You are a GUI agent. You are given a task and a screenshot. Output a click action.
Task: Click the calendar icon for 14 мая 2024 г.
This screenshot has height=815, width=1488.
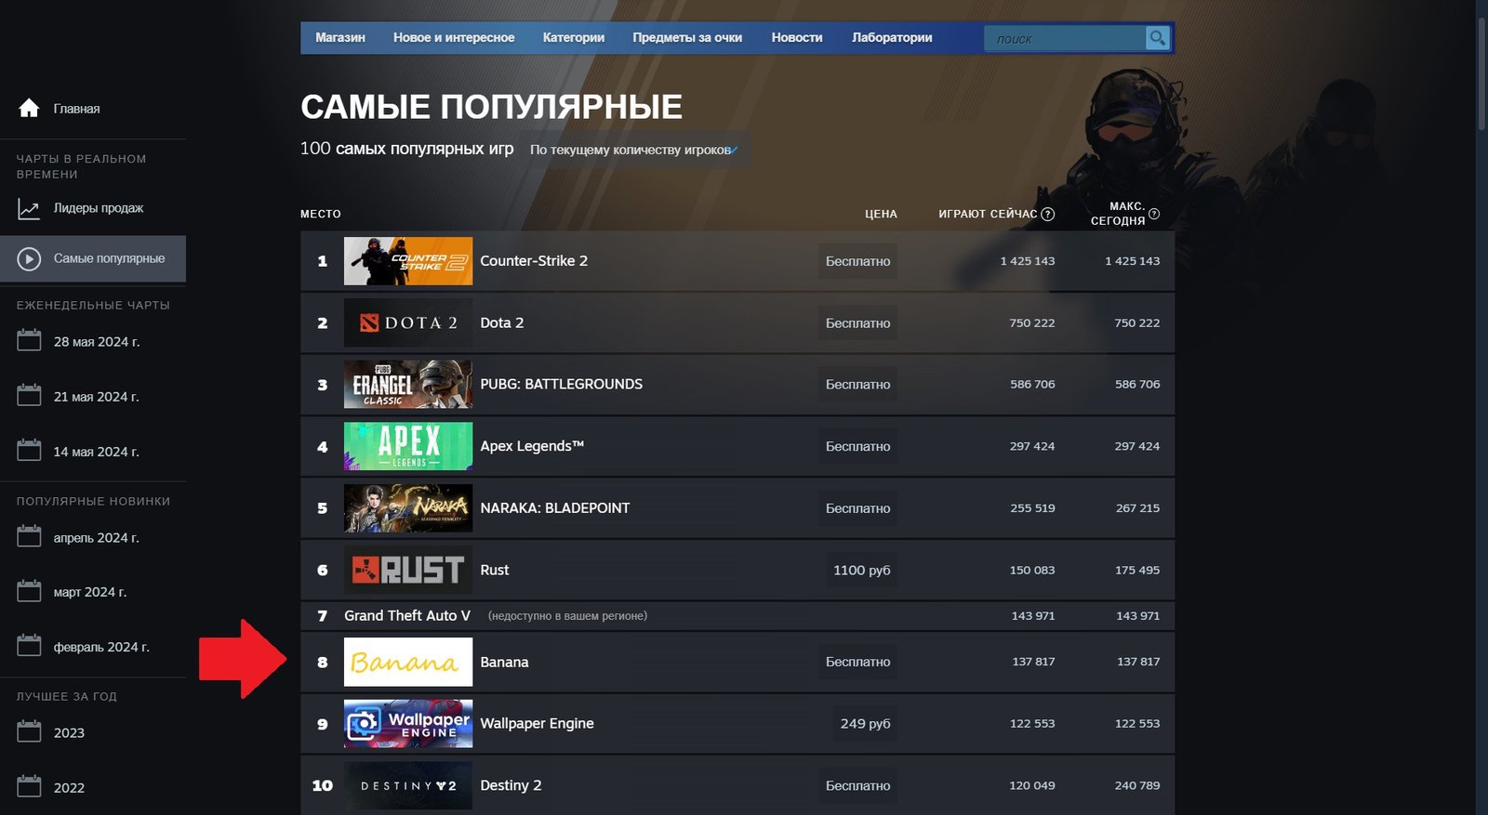point(29,451)
